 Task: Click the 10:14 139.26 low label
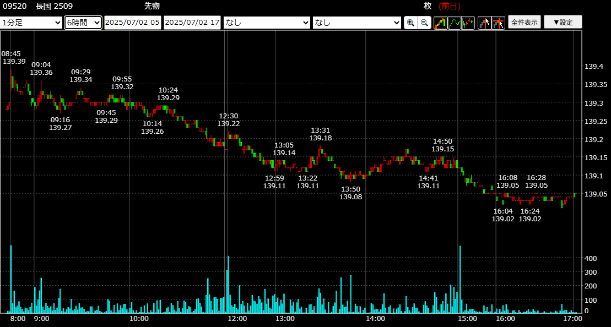click(153, 128)
